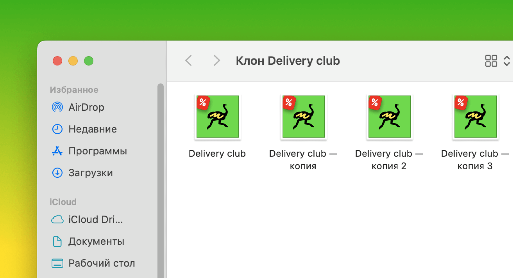Close the Finder window with red button
This screenshot has height=278, width=513.
[x=57, y=61]
